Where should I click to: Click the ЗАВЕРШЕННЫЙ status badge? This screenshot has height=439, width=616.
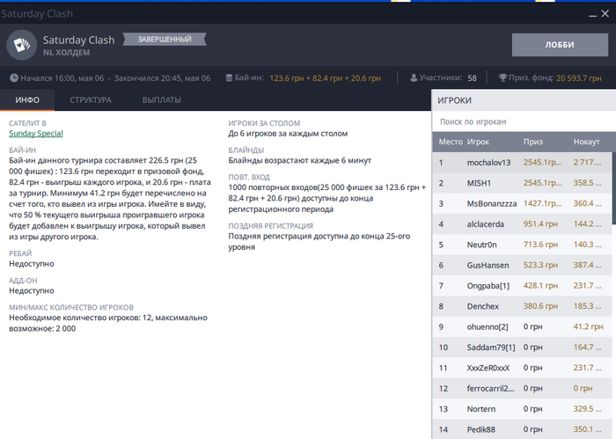pyautogui.click(x=165, y=40)
